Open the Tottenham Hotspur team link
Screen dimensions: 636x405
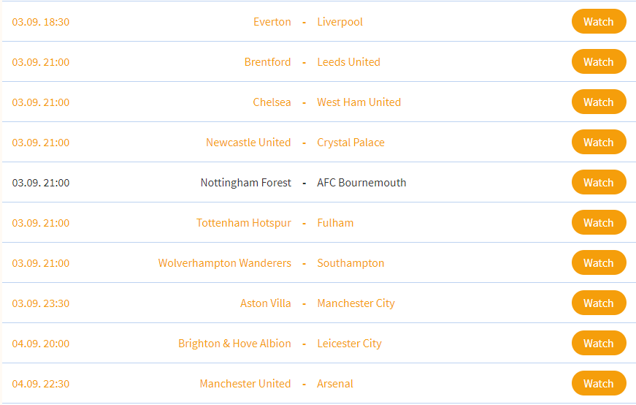click(x=243, y=223)
